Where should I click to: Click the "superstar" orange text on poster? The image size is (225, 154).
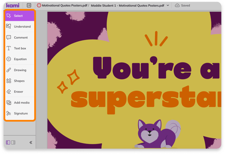pos(146,100)
